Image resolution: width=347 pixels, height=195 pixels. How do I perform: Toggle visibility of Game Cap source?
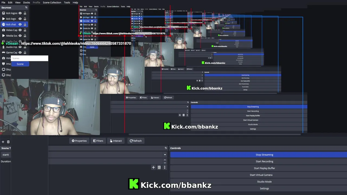(x=20, y=53)
